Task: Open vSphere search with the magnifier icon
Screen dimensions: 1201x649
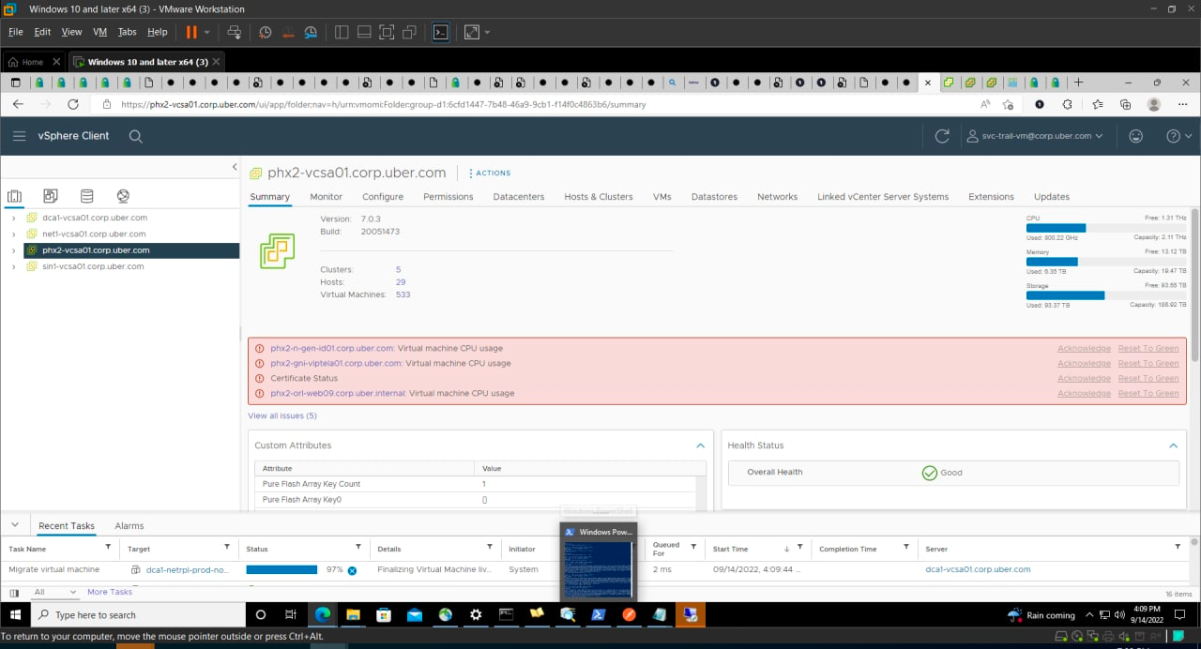Action: point(135,136)
